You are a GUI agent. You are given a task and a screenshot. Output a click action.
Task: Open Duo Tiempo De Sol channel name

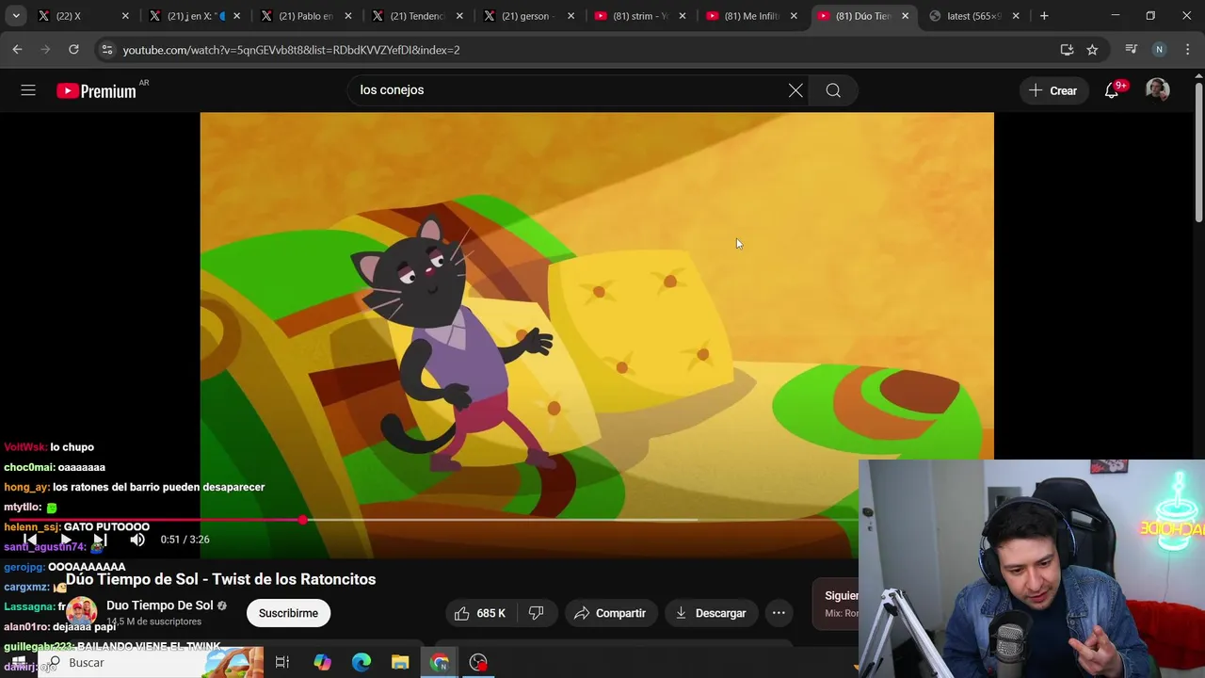(160, 605)
